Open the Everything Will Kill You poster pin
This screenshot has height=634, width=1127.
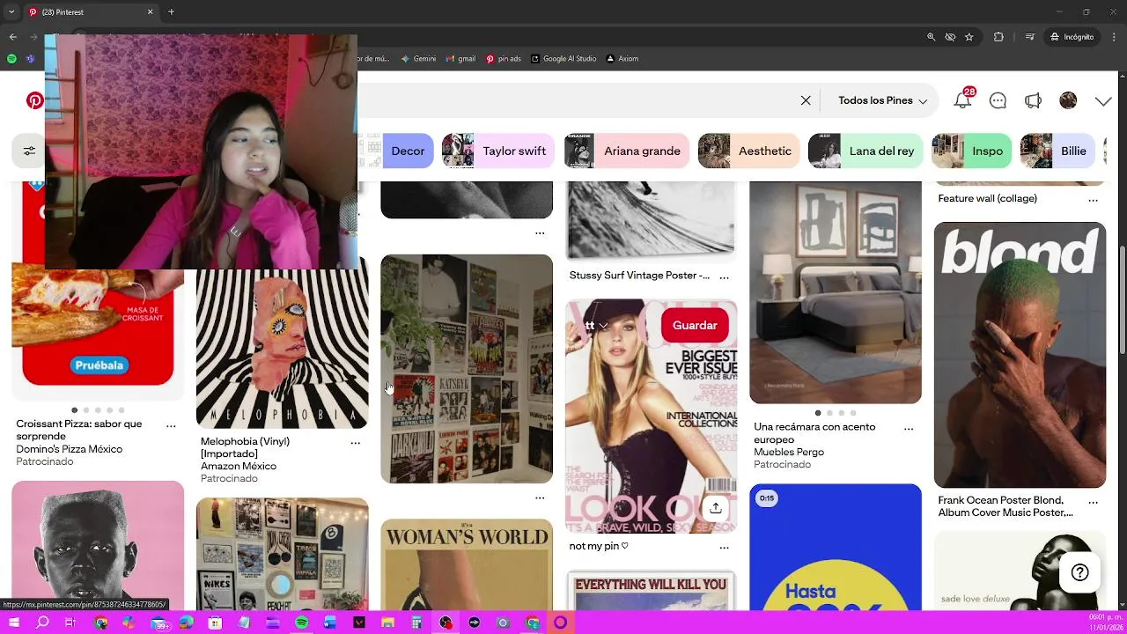click(651, 591)
